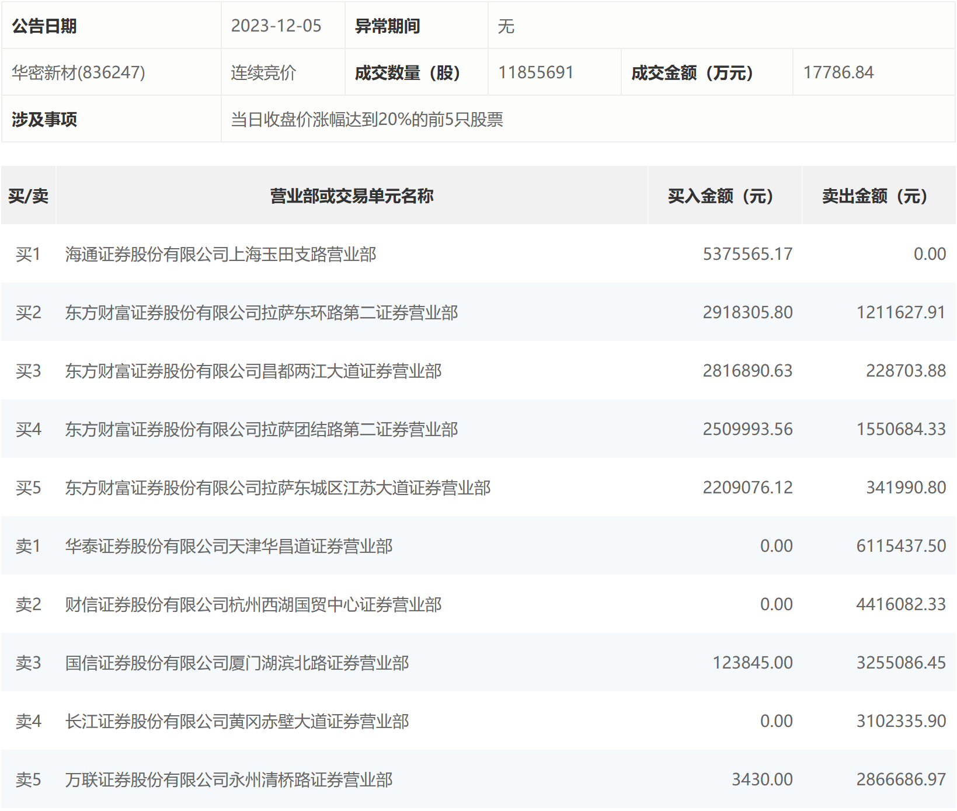Select the stock name 华密新材(836247)
Viewport: 957px width, 811px height.
(78, 72)
